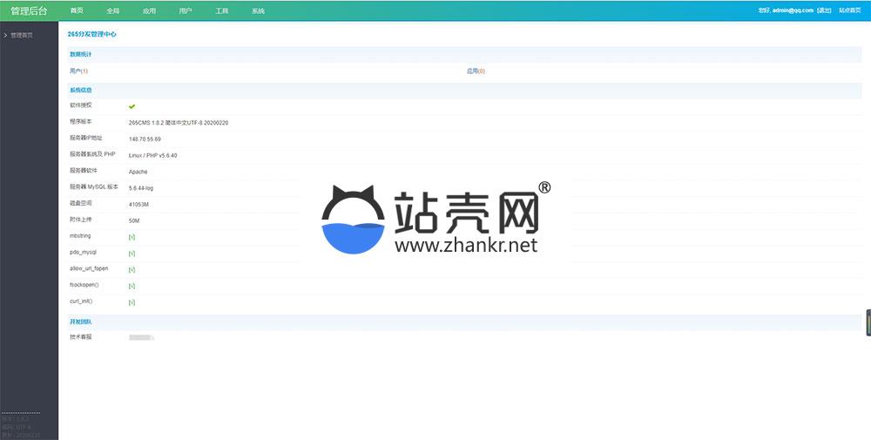The height and width of the screenshot is (440, 871).
Task: Go to 用户 in top navigation
Action: (186, 11)
